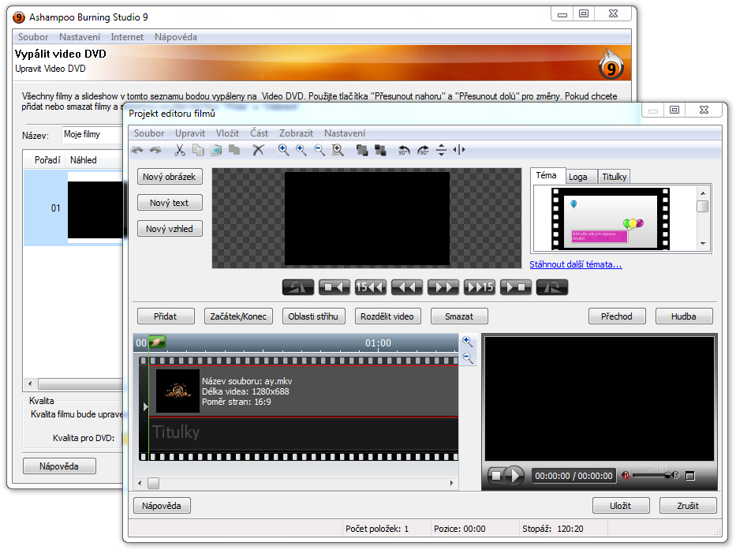Click the next-clip transport button
This screenshot has width=736, height=550.
pyautogui.click(x=516, y=287)
